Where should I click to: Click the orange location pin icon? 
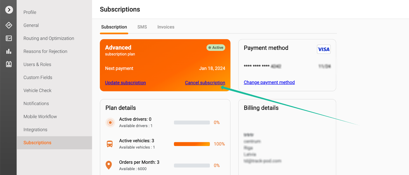109,165
